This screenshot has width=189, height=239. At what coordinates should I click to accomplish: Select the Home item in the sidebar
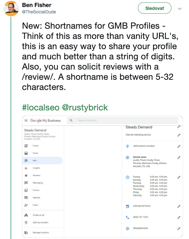35,146
